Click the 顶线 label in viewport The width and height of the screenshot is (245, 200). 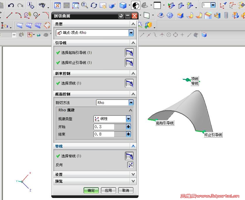[195, 79]
